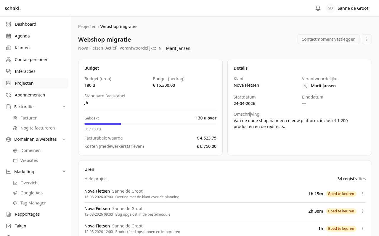Open Nog te factureren
Viewport: 379px width, 236px height.
[39, 128]
